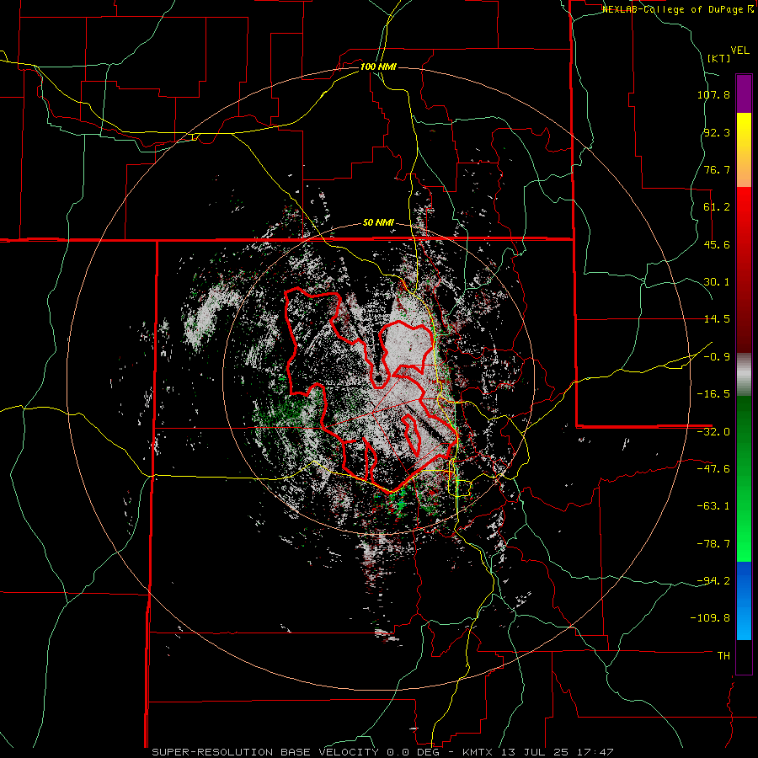
Task: Click the -0.9 legend value
Action: click(x=717, y=357)
